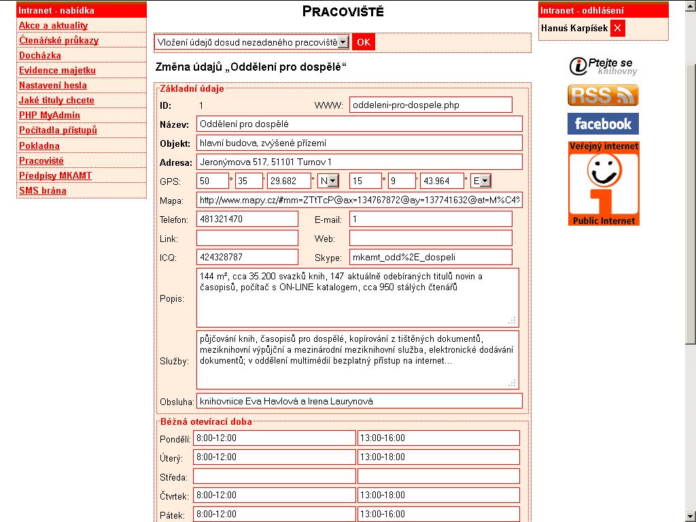696x522 pixels.
Task: Click the empty Středa morning hours field
Action: 275,476
